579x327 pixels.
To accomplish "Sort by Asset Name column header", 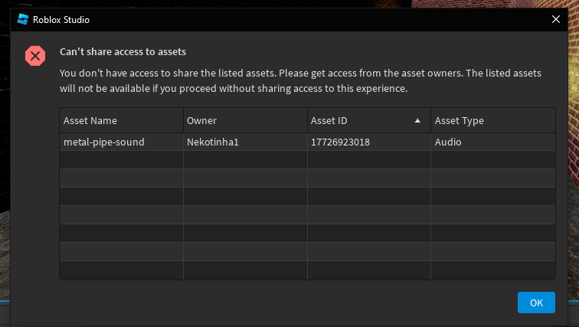I will (x=122, y=121).
